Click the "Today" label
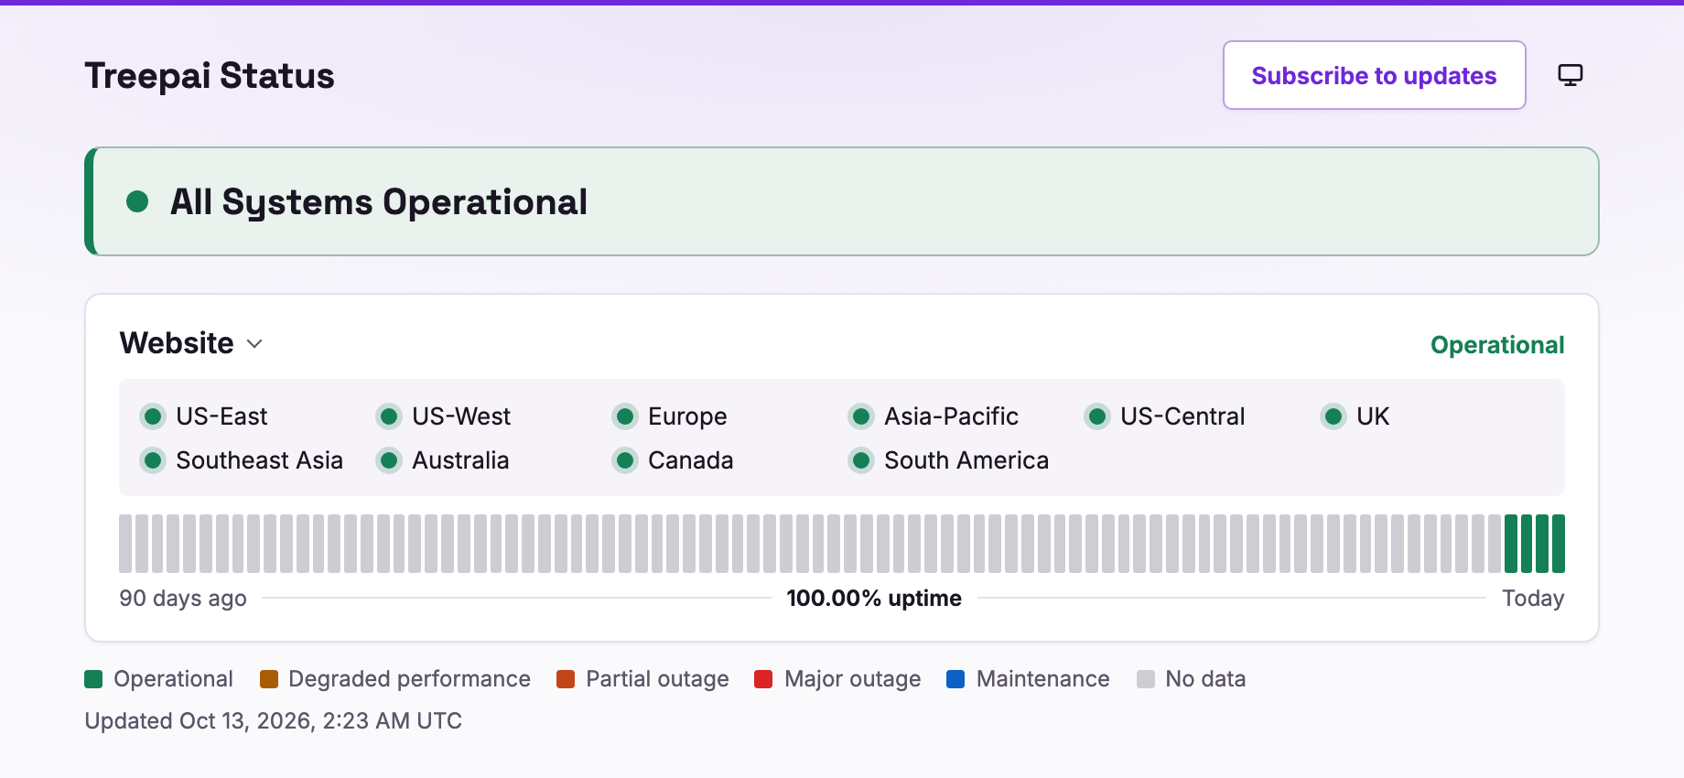The height and width of the screenshot is (778, 1684). click(x=1533, y=599)
